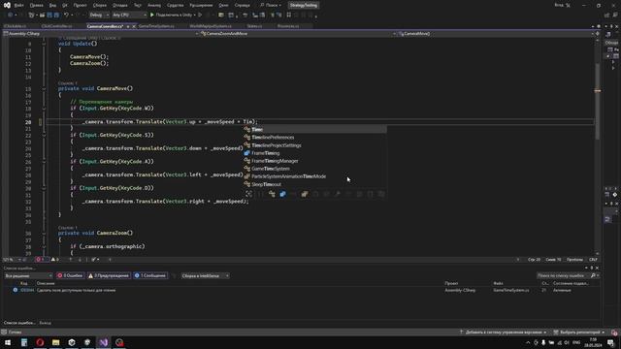Click the wrench filter icon in the IntelliSense bar
The height and width of the screenshot is (349, 621).
point(337,194)
